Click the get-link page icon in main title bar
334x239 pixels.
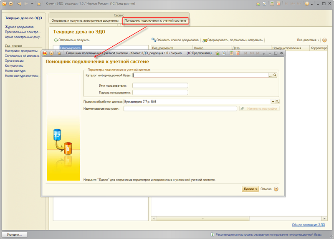264,4
